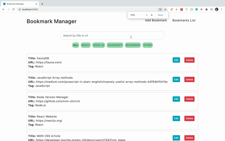Screen dimensions: 225x141
Task: Open the Chrome profile avatar
Action: click(217, 9)
